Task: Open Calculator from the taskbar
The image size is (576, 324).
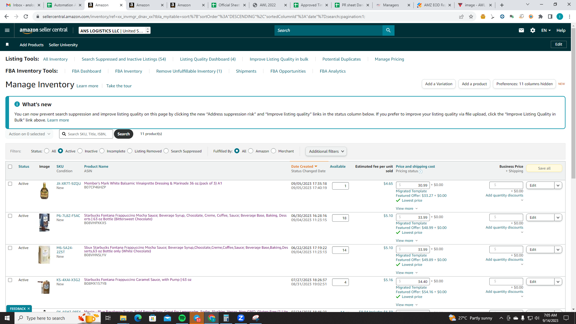Action: click(226, 318)
